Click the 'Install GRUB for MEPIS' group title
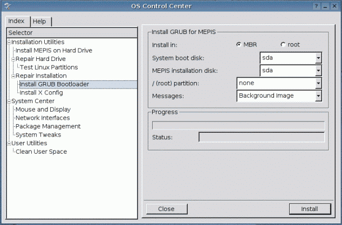The image size is (342, 225). (x=183, y=32)
